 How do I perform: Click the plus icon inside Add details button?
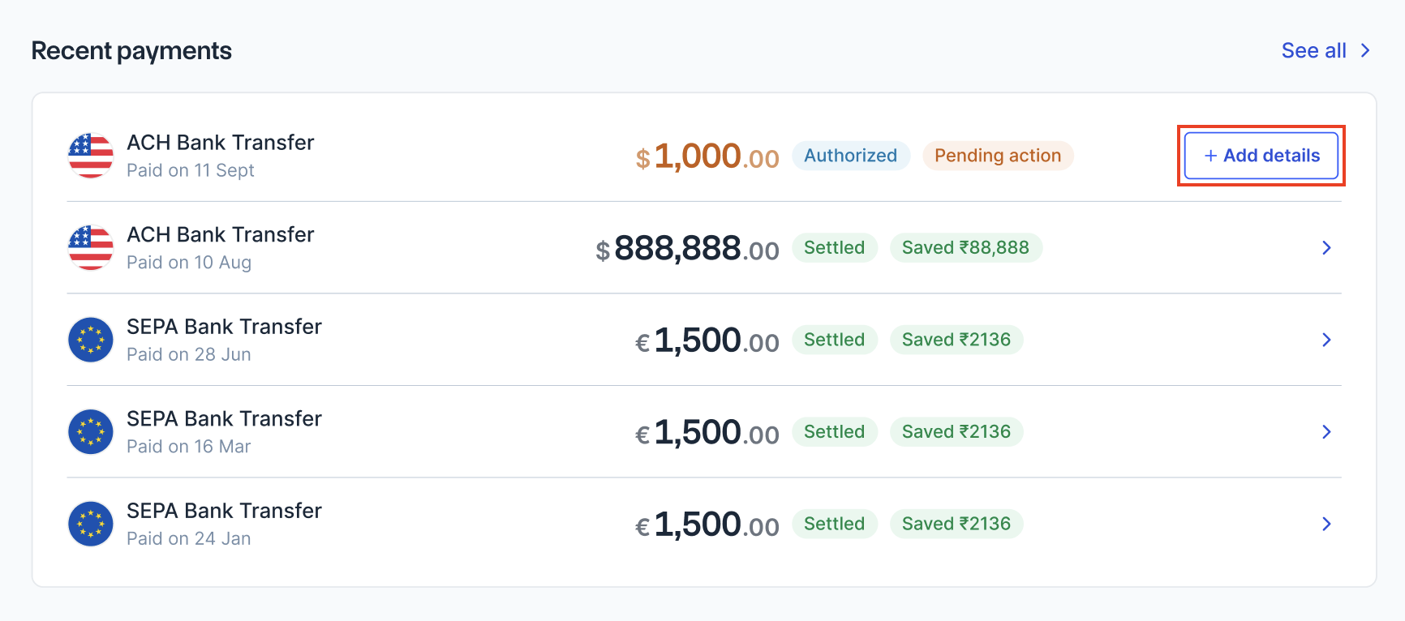point(1210,155)
